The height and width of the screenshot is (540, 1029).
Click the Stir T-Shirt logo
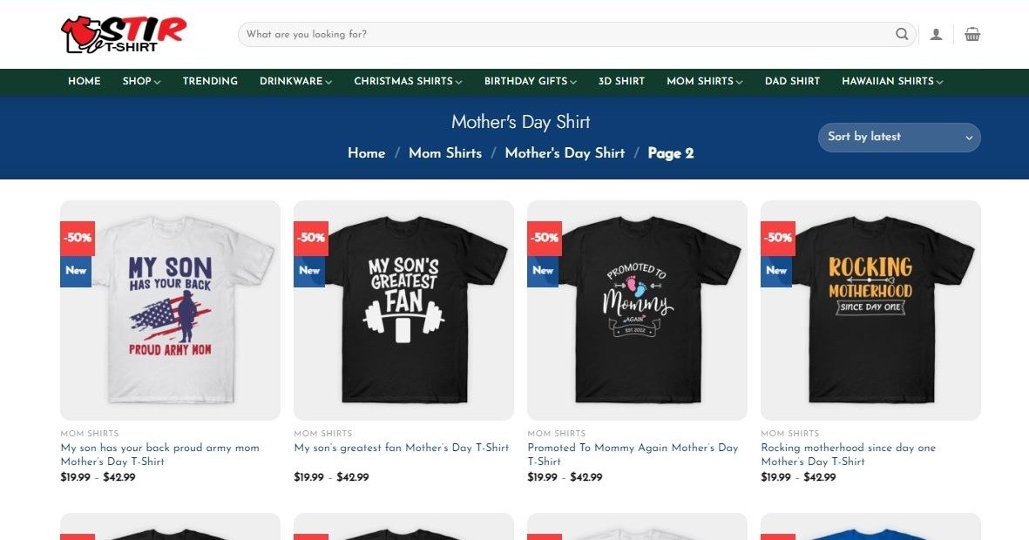[124, 34]
